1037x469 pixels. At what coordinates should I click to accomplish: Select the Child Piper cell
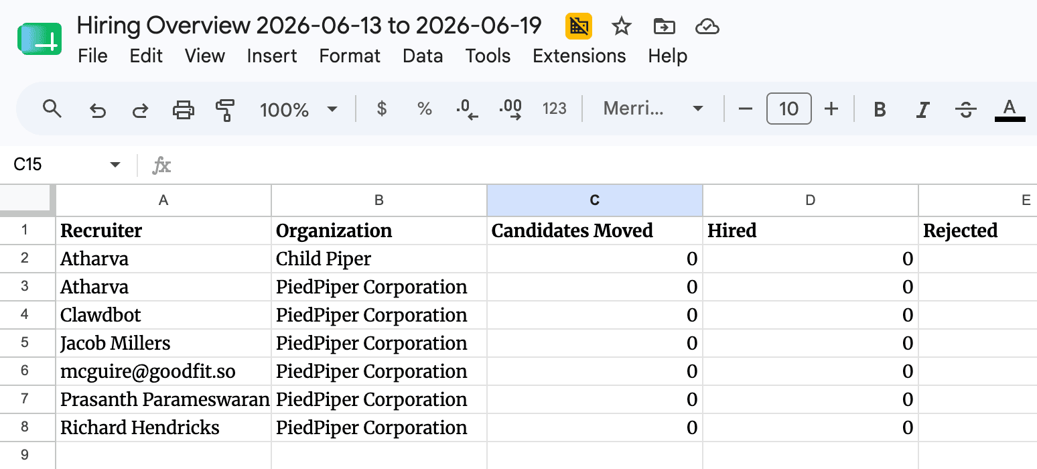point(379,259)
